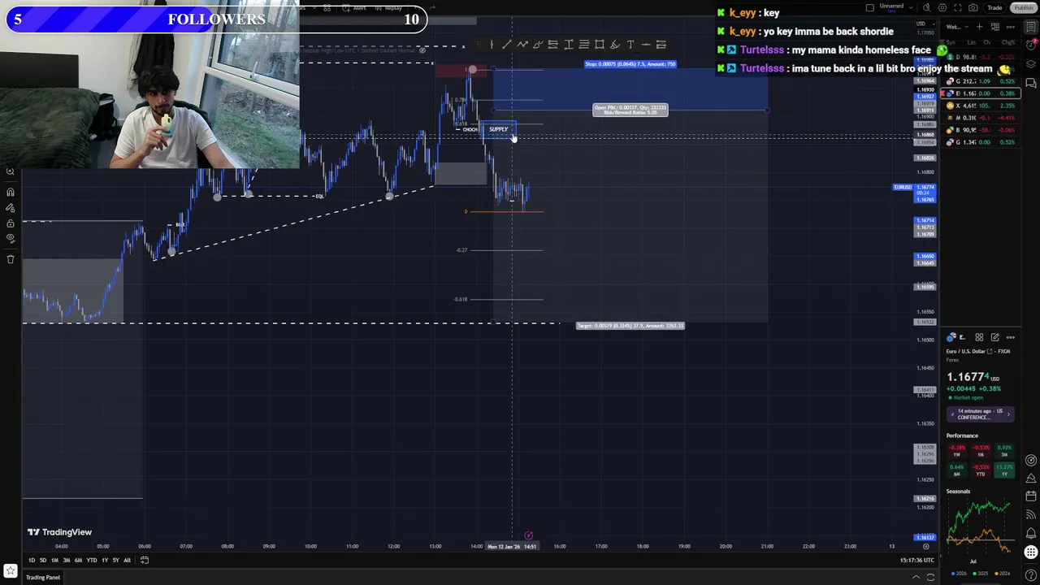Open the favorites star at bottom left
This screenshot has width=1040, height=585.
11,572
